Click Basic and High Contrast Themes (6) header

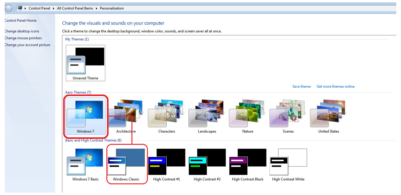pos(93,140)
